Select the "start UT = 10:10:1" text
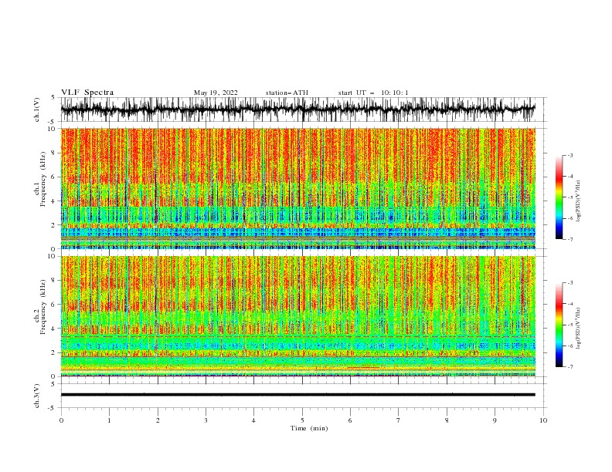Viewport: 612px width, 472px height. coord(373,93)
